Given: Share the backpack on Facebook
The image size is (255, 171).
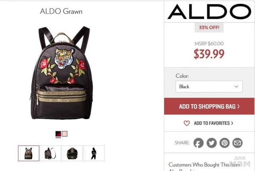Looking at the screenshot, I should click(x=198, y=143).
